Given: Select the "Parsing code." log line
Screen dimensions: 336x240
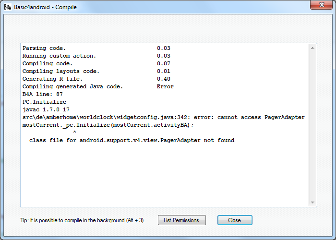Looking at the screenshot, I should pyautogui.click(x=44, y=48).
